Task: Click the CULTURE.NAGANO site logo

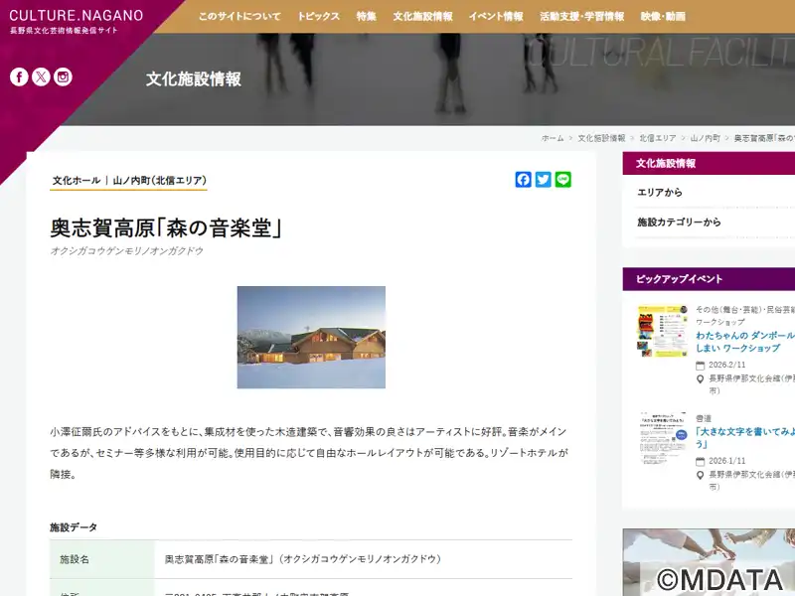Action: [76, 16]
